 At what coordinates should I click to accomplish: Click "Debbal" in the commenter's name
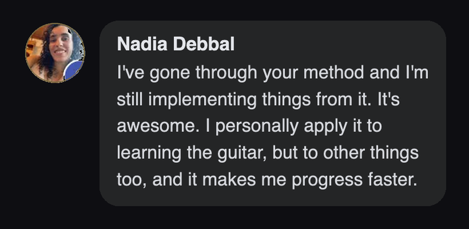pyautogui.click(x=204, y=44)
